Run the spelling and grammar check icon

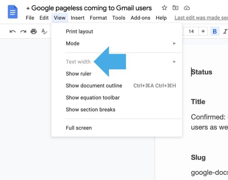pos(44,31)
